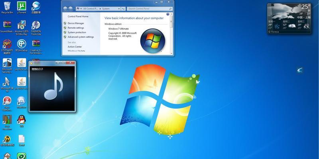The height and width of the screenshot is (159, 319).
Task: Select the yellow TV desktop shortcut
Action: pyautogui.click(x=7, y=141)
